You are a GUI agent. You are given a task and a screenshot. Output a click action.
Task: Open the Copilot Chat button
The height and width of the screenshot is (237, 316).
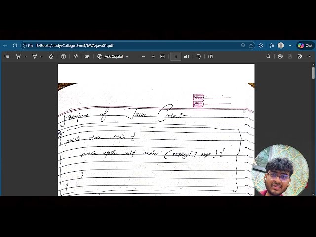pyautogui.click(x=305, y=46)
